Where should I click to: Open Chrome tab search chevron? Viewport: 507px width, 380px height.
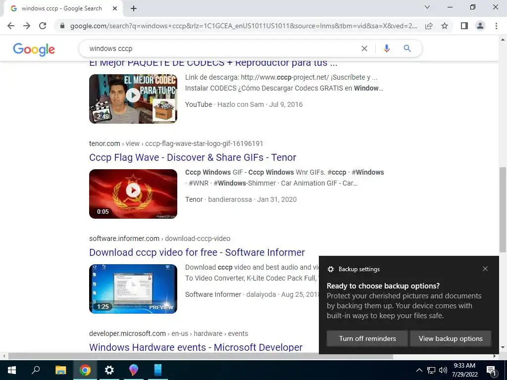coord(427,7)
